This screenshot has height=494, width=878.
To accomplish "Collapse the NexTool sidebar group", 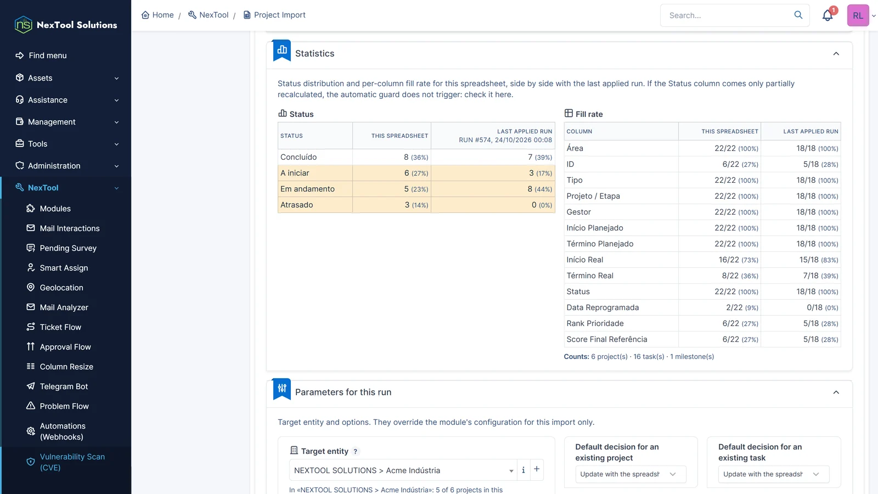I will 66,188.
